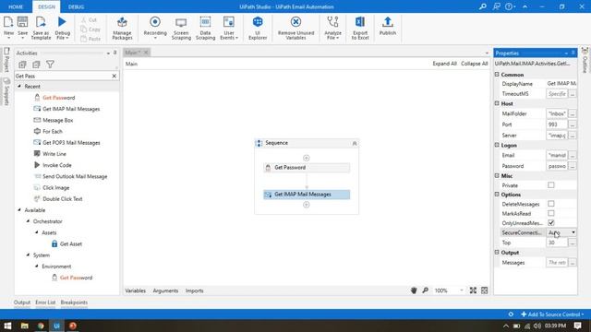Collapse the Logon property section
This screenshot has width=591, height=332.
pos(497,145)
